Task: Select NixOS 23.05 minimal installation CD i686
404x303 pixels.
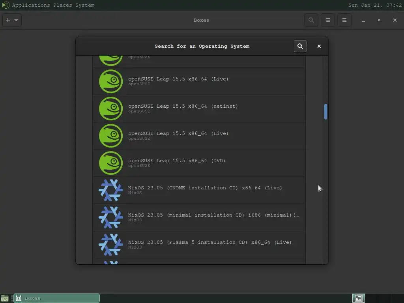Action: (199, 217)
